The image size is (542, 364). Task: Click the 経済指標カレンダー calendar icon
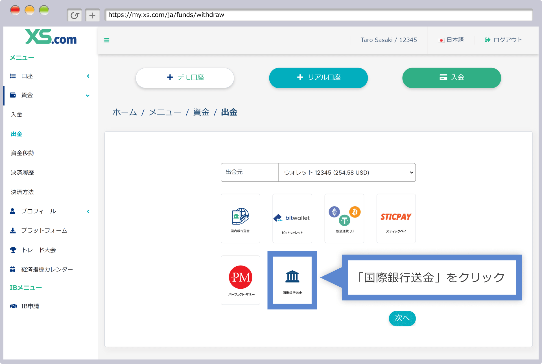click(12, 269)
